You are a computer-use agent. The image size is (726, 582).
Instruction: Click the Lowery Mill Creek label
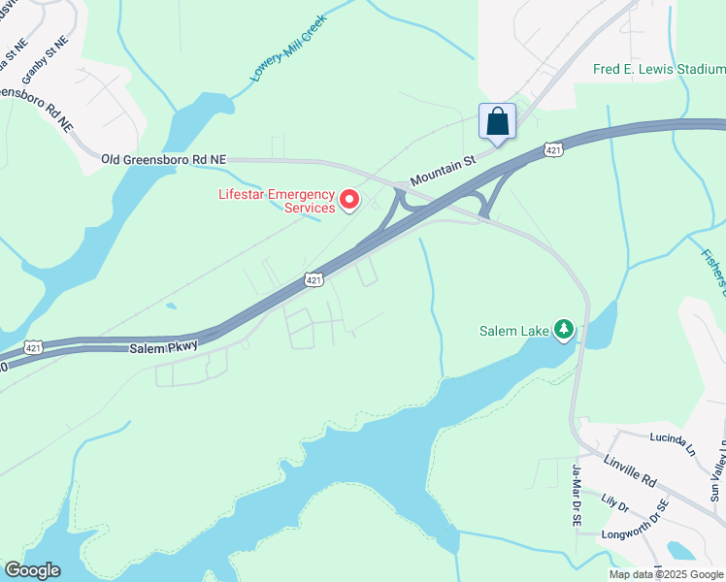click(289, 48)
